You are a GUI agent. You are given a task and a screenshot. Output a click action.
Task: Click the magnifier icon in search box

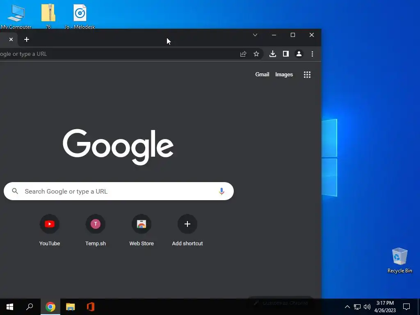coord(15,191)
